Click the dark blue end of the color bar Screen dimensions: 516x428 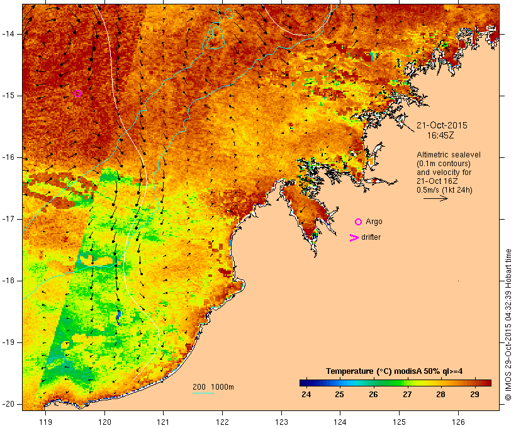click(304, 383)
